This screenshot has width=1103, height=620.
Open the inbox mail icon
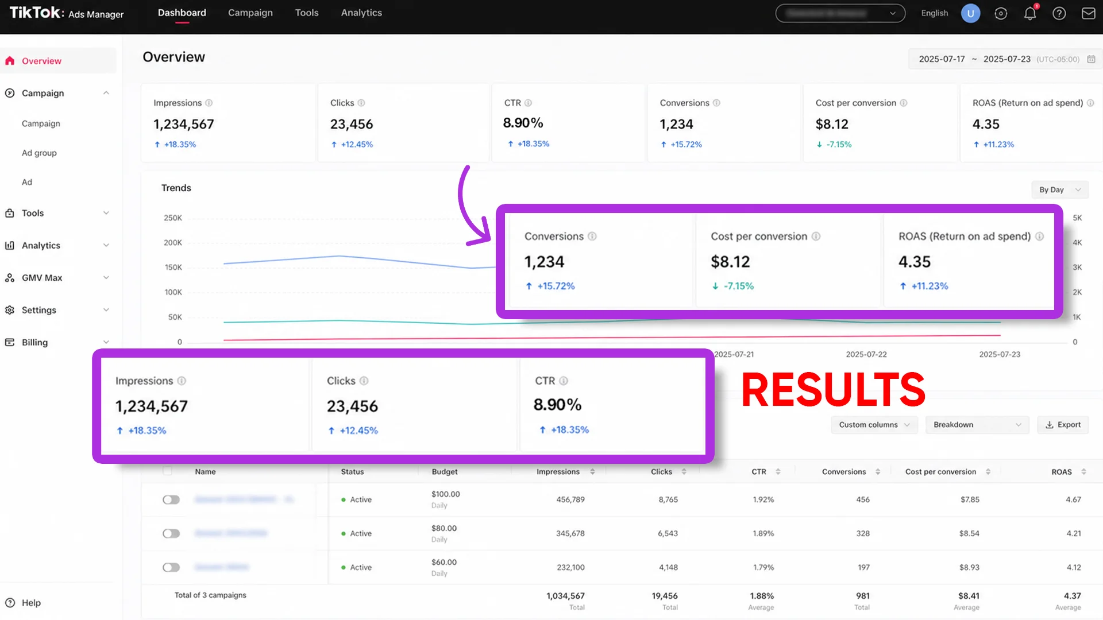click(1088, 13)
